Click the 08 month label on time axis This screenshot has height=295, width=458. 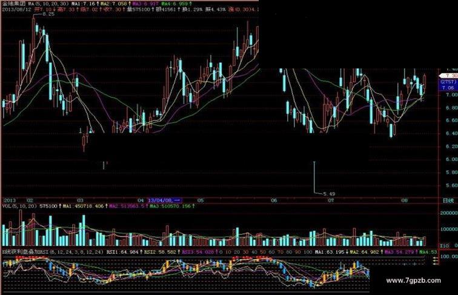click(x=404, y=201)
